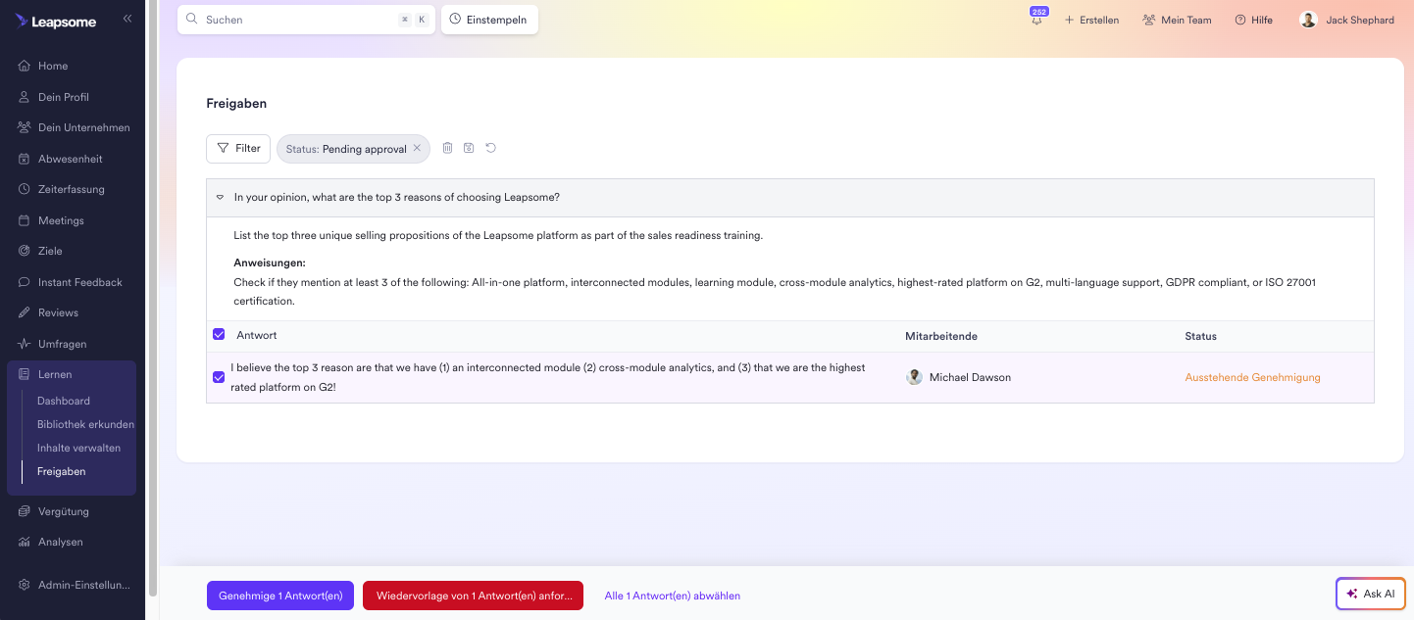Click the question title about choosing Leapsome
Image resolution: width=1414 pixels, height=620 pixels.
pyautogui.click(x=397, y=197)
